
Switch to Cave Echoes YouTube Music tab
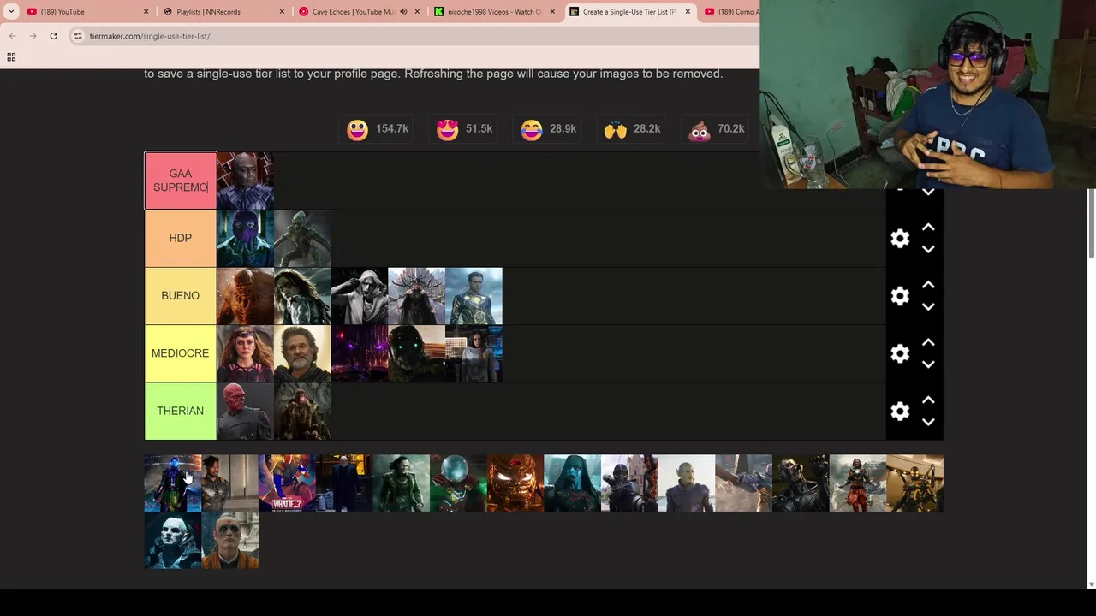361,12
